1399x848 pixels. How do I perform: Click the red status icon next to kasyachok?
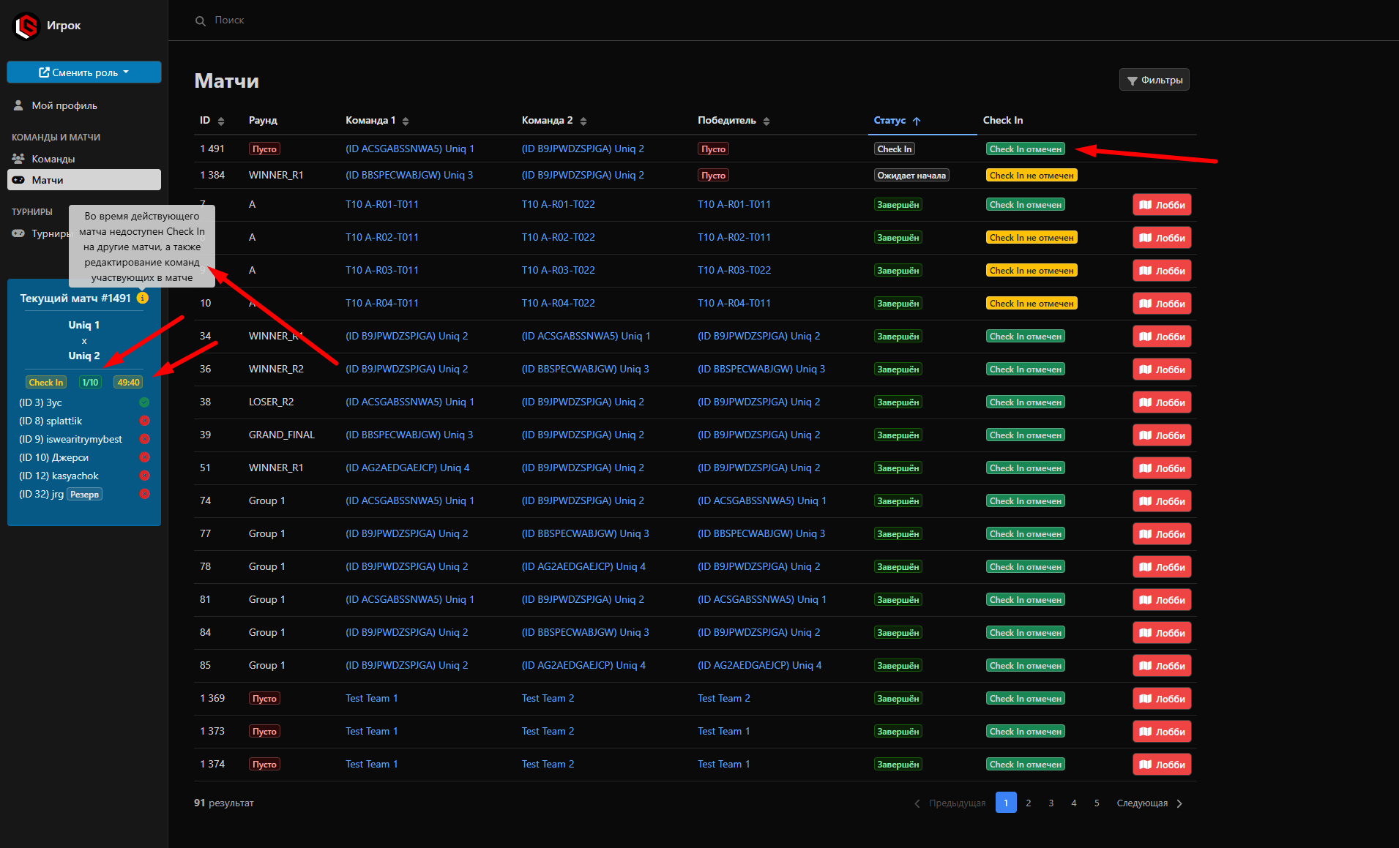[x=144, y=476]
